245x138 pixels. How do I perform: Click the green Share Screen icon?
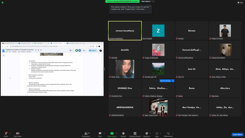click(x=112, y=133)
